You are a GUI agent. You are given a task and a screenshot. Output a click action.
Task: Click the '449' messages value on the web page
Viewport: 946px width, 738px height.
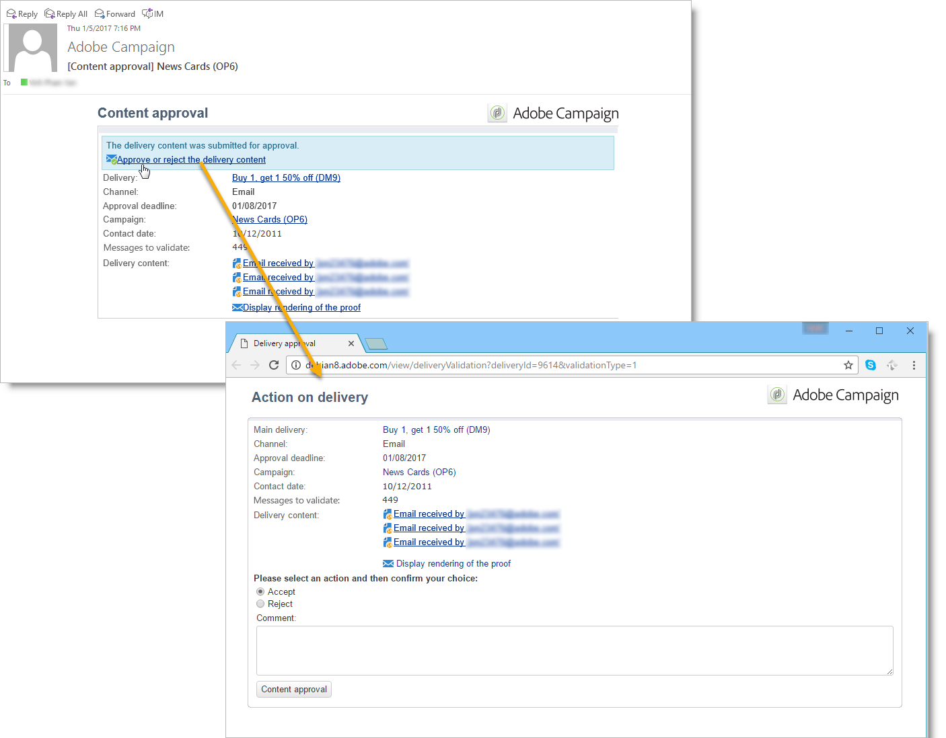390,500
